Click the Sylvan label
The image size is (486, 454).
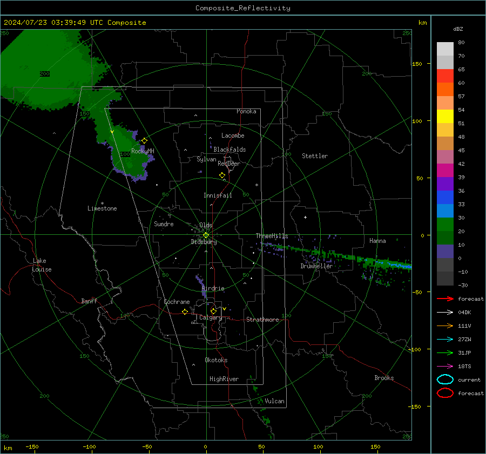point(206,159)
